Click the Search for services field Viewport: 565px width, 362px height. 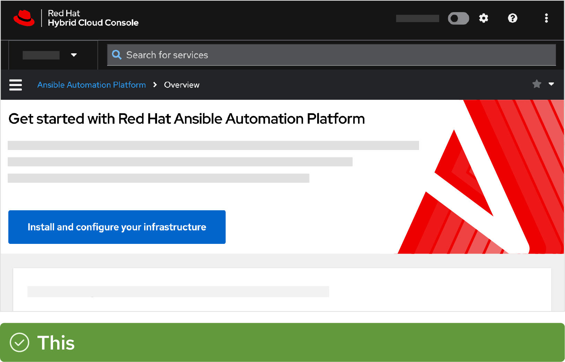pos(331,55)
